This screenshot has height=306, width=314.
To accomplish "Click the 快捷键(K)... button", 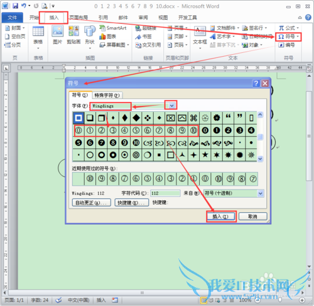I will [x=131, y=203].
